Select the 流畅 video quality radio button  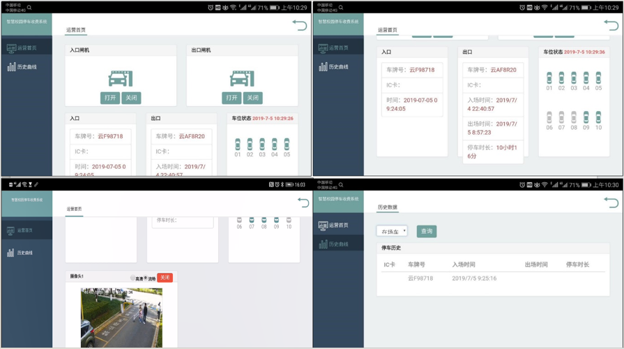146,278
